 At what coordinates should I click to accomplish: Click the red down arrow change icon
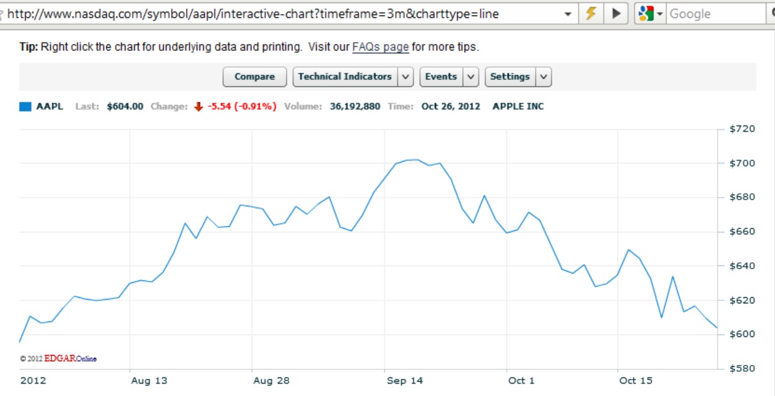tap(198, 106)
